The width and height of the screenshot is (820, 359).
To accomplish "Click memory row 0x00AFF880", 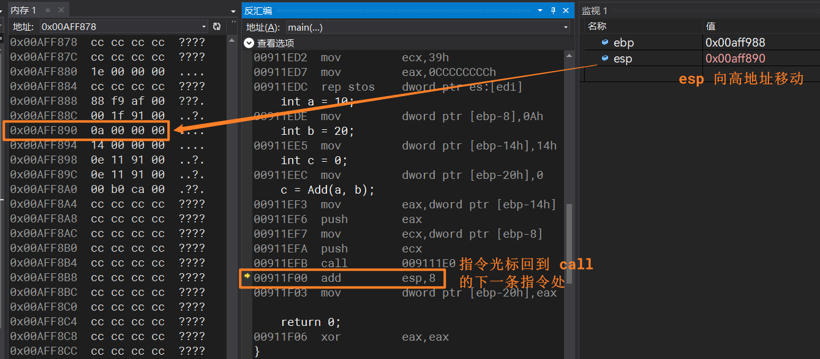I will click(107, 72).
